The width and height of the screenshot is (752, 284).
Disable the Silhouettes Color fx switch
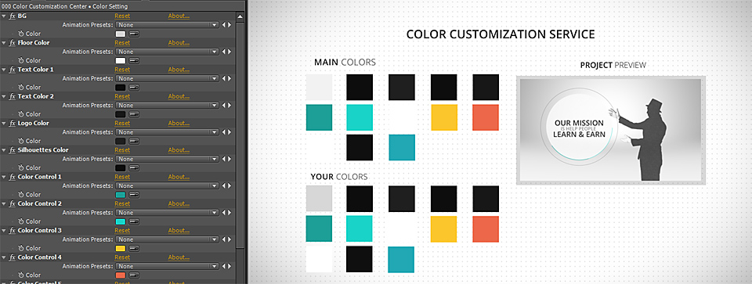click(12, 150)
